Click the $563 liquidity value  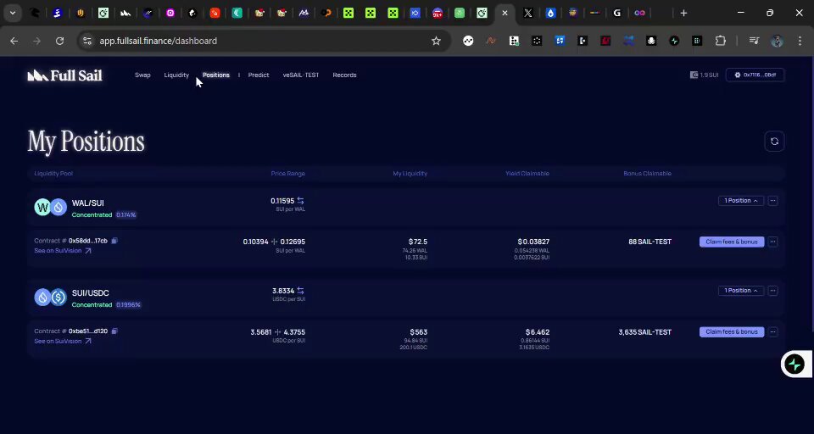pyautogui.click(x=418, y=331)
